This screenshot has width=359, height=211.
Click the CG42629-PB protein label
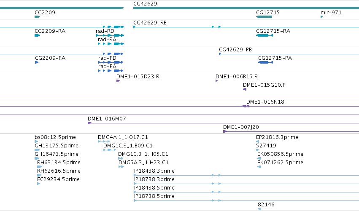[235, 50]
